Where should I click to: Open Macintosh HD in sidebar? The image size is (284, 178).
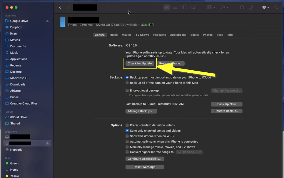[20, 78]
